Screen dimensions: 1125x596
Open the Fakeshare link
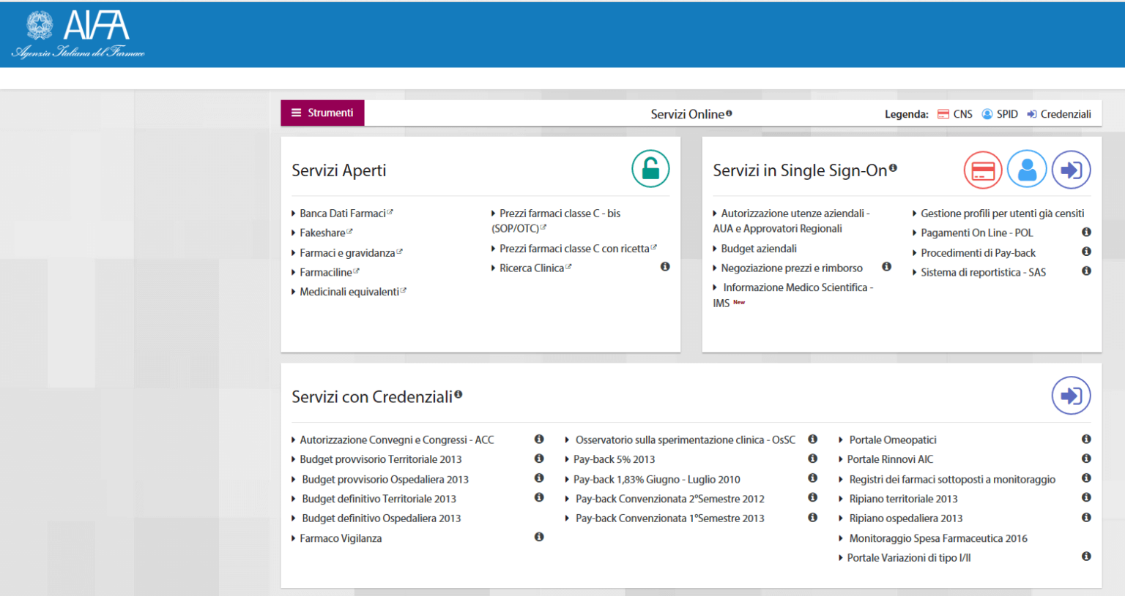322,233
